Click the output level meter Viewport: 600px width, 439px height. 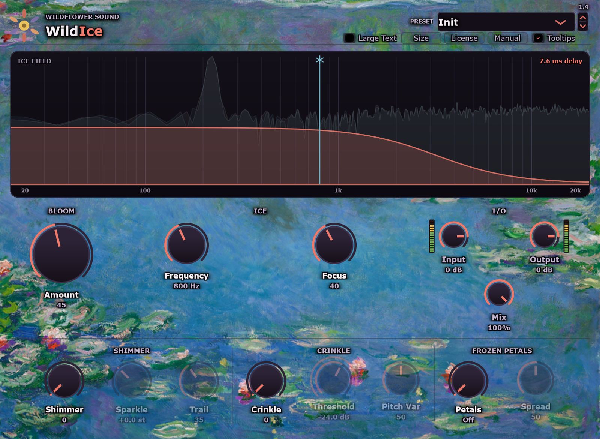point(566,236)
